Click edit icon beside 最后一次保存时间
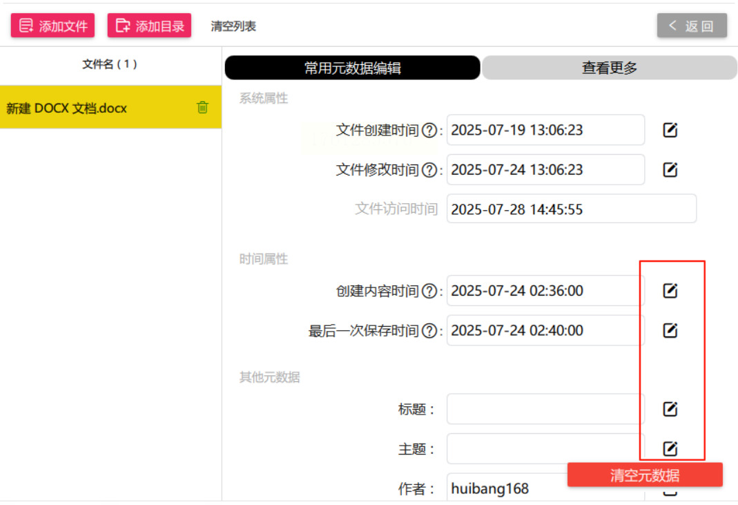 [x=670, y=331]
